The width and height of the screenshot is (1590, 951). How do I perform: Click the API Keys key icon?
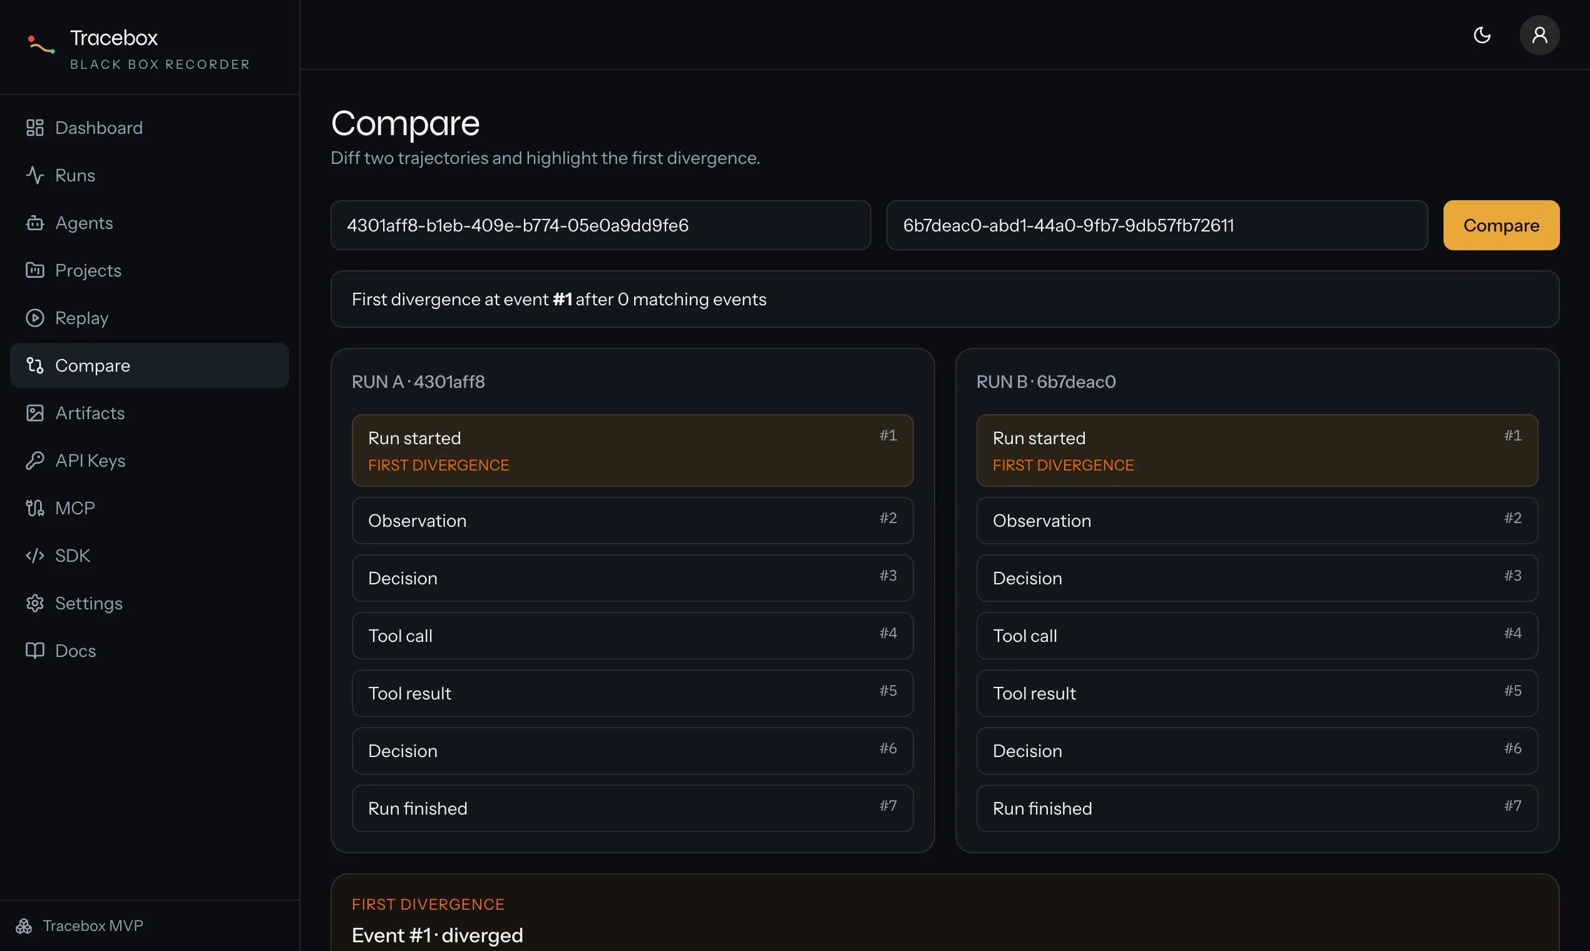34,460
